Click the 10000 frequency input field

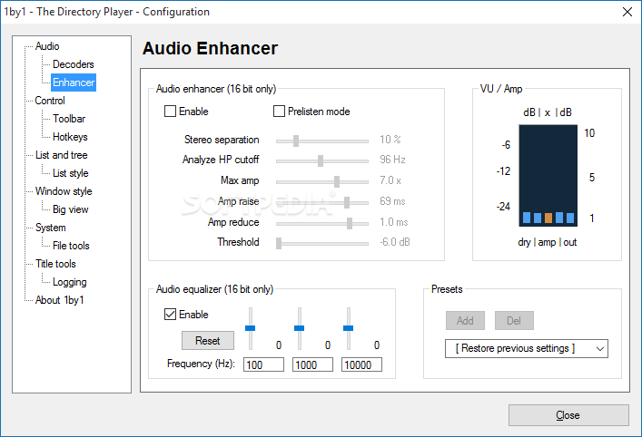(x=362, y=364)
